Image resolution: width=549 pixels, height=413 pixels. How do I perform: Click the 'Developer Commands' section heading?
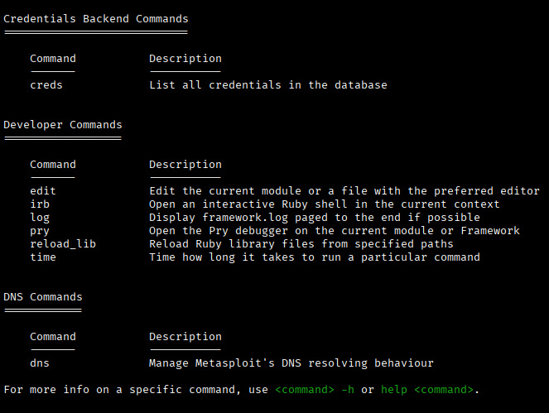tap(63, 125)
